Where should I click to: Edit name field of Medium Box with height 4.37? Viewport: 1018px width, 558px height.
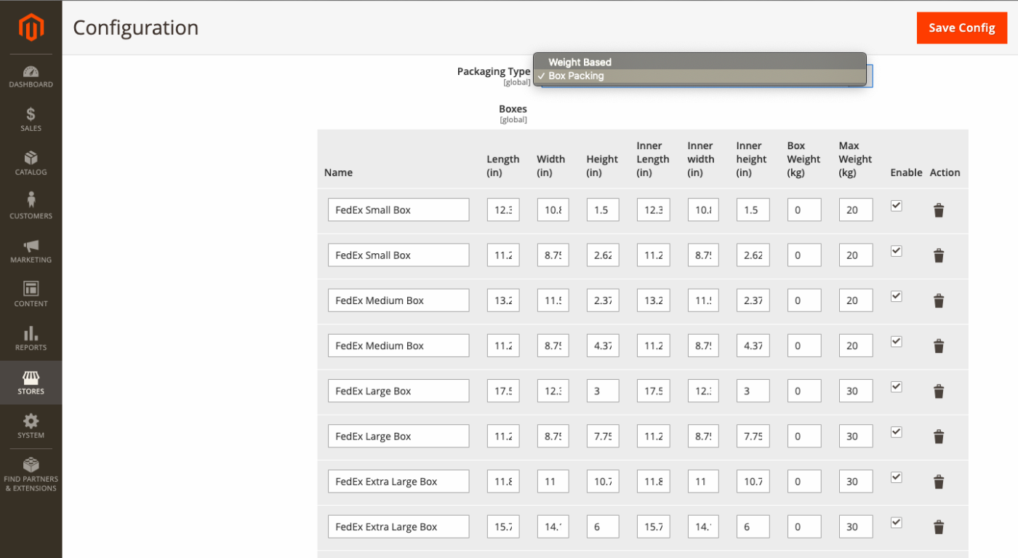tap(398, 346)
